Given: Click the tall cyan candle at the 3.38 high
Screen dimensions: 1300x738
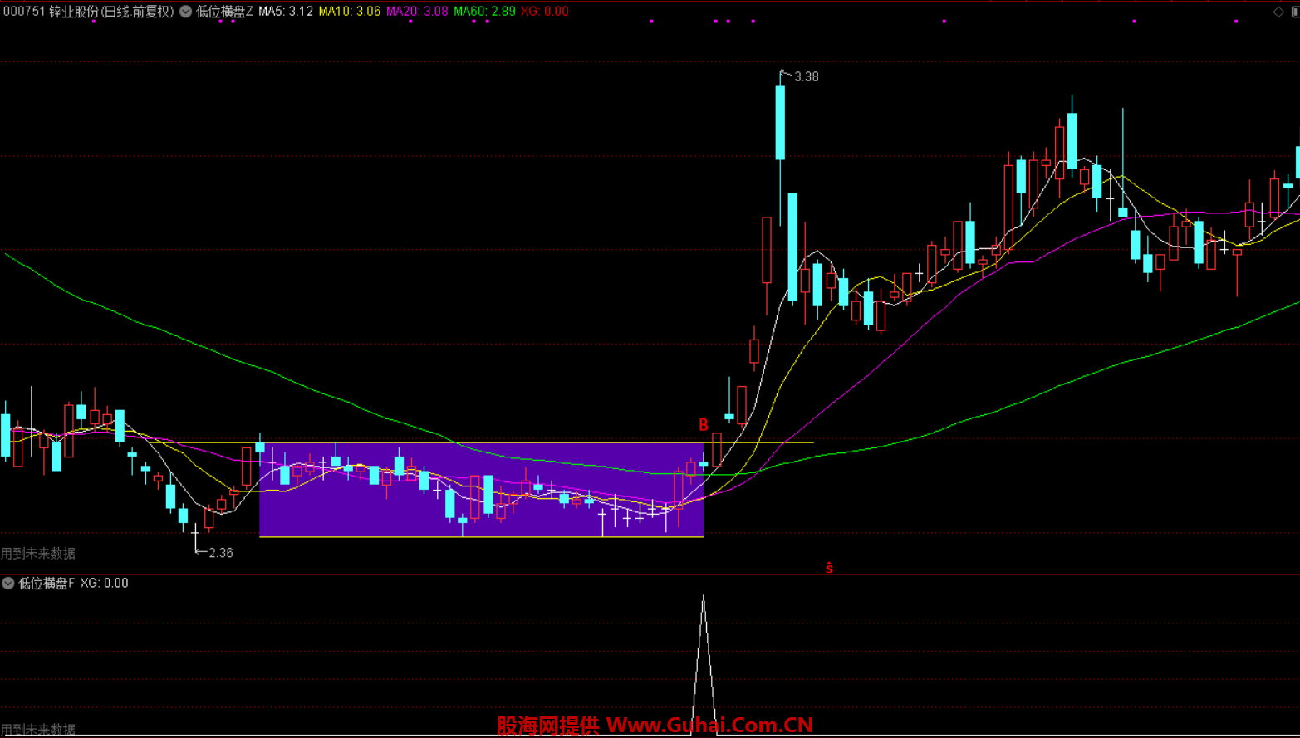Looking at the screenshot, I should click(x=780, y=122).
